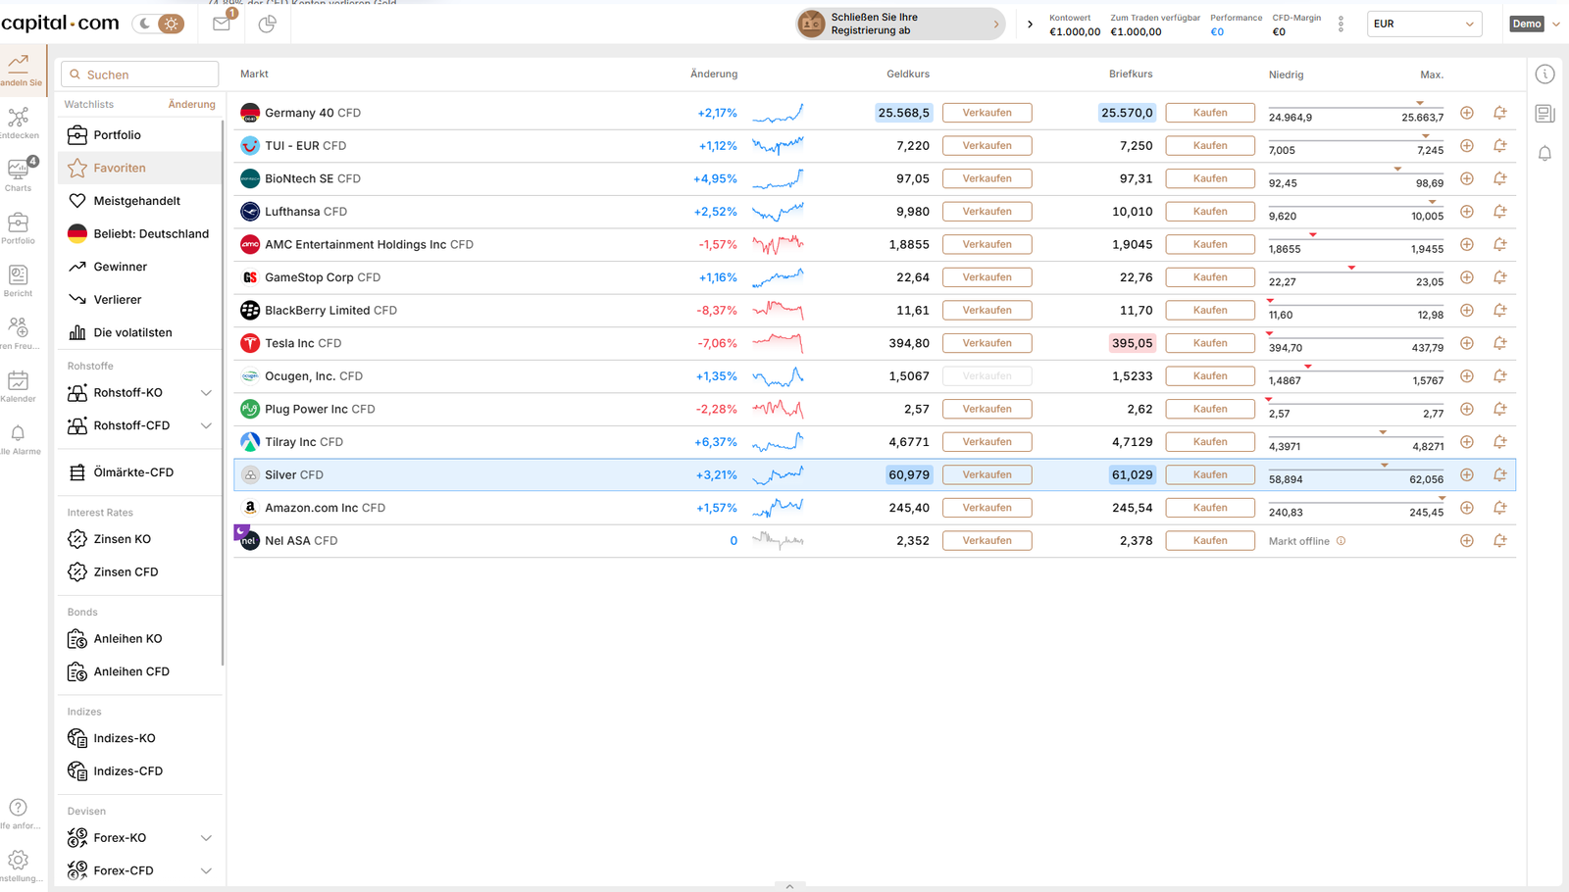Open Tilray Inc CFD row
Screen dimensions: 1569x892
(x=875, y=442)
